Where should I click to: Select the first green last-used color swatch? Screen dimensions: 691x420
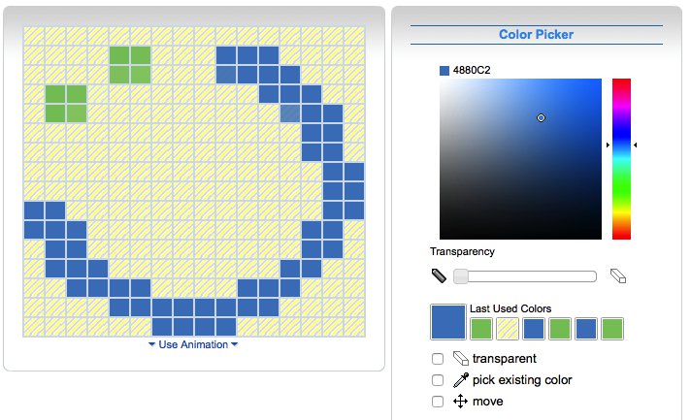[x=481, y=329]
